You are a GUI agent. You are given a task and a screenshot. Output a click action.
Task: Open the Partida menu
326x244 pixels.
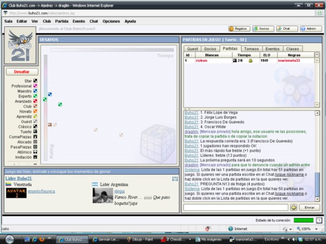point(62,21)
